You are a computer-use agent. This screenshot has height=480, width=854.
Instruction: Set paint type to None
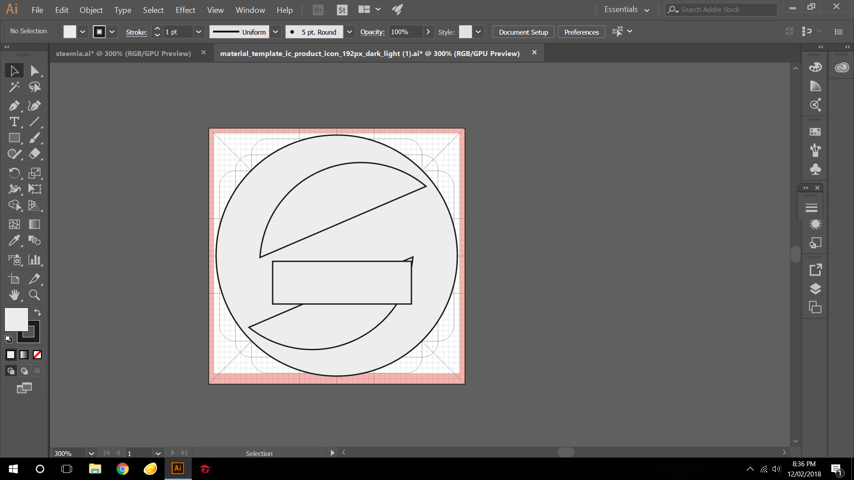(x=37, y=355)
